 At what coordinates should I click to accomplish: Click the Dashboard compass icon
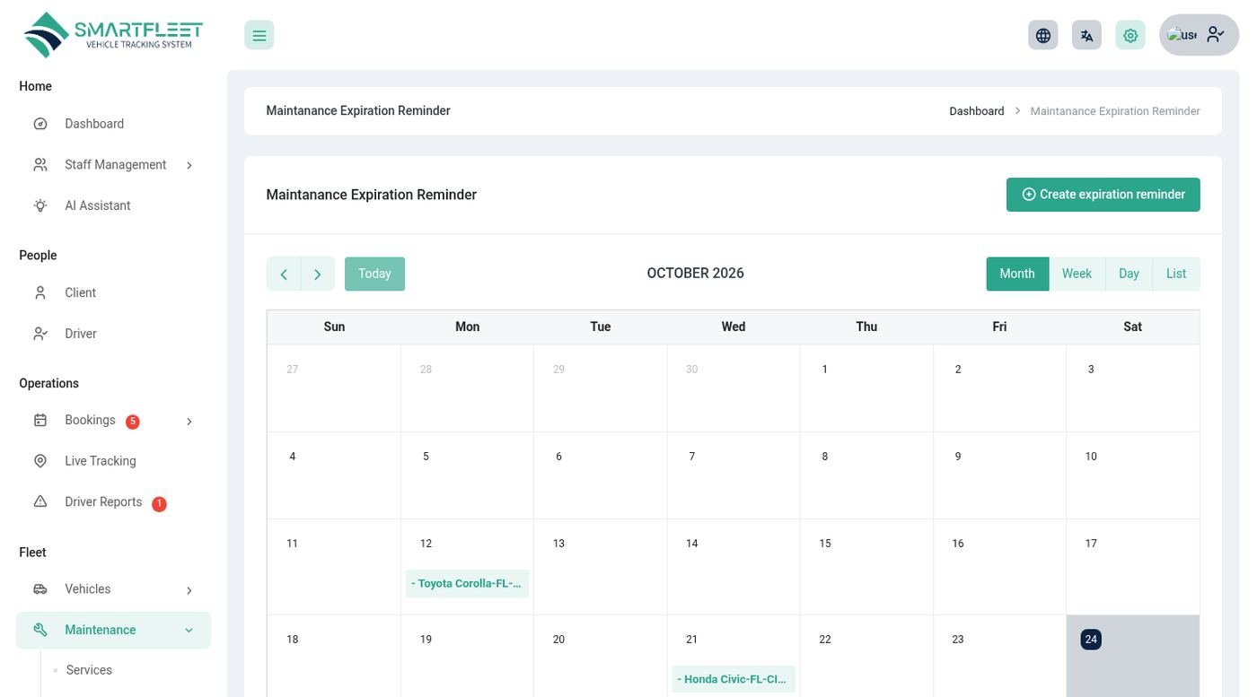pos(40,124)
